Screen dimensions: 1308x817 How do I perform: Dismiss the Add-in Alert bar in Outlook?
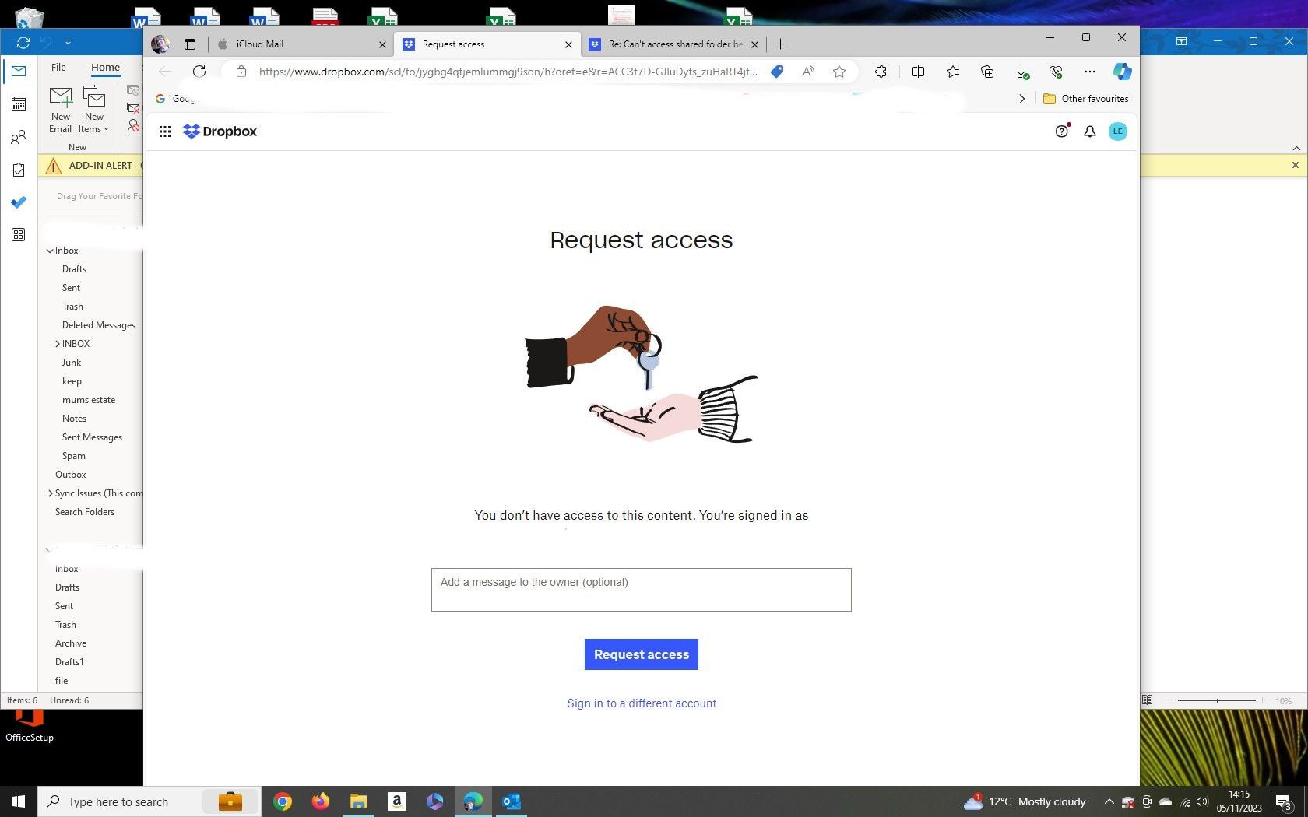tap(1296, 165)
